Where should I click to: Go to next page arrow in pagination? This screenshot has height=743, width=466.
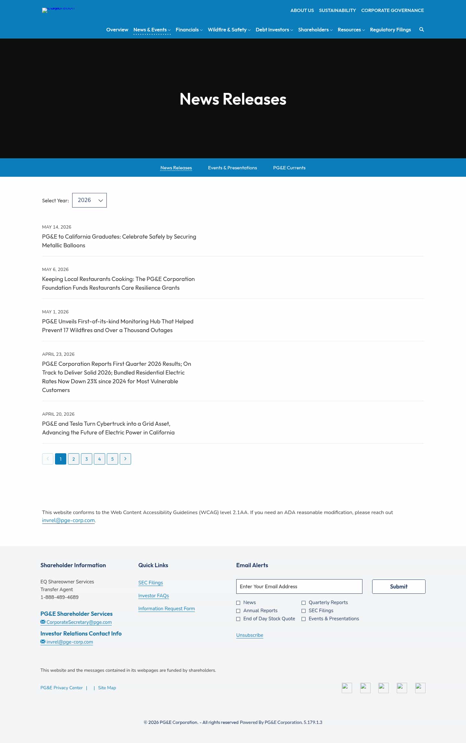click(125, 459)
